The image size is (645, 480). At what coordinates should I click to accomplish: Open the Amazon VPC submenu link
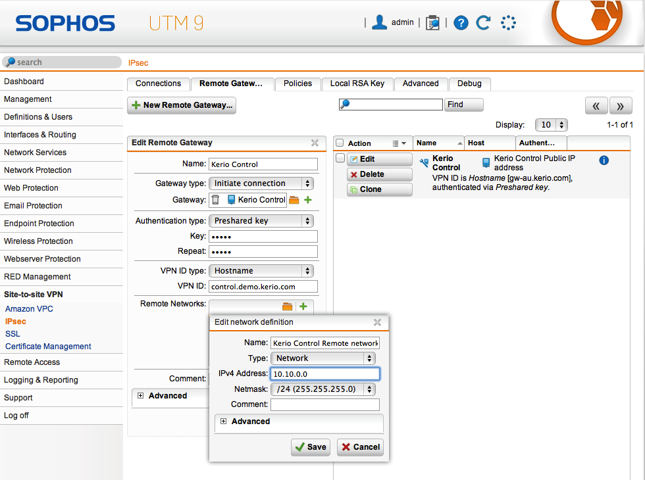point(29,309)
